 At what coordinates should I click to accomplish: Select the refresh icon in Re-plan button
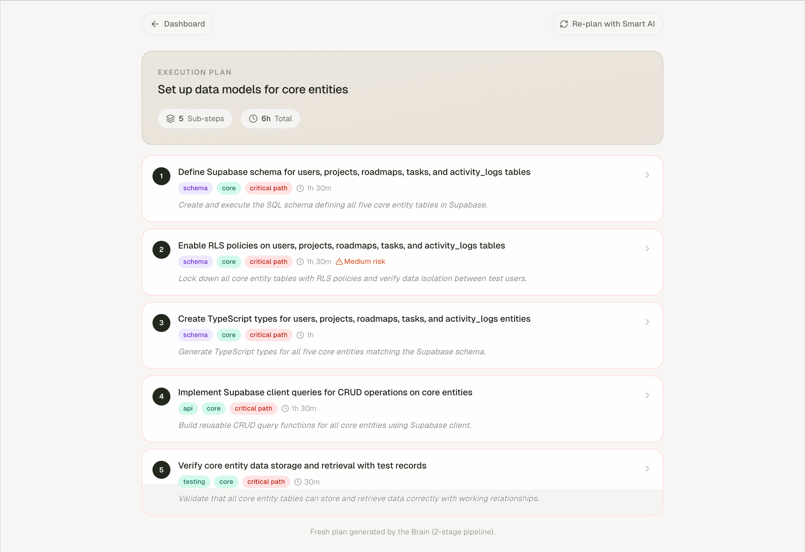pos(564,24)
